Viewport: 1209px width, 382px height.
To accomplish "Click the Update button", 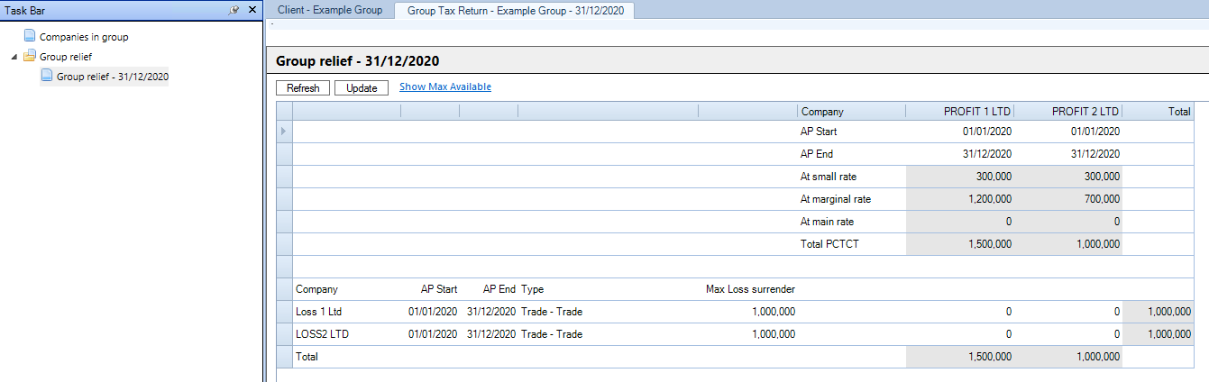I will (x=362, y=88).
